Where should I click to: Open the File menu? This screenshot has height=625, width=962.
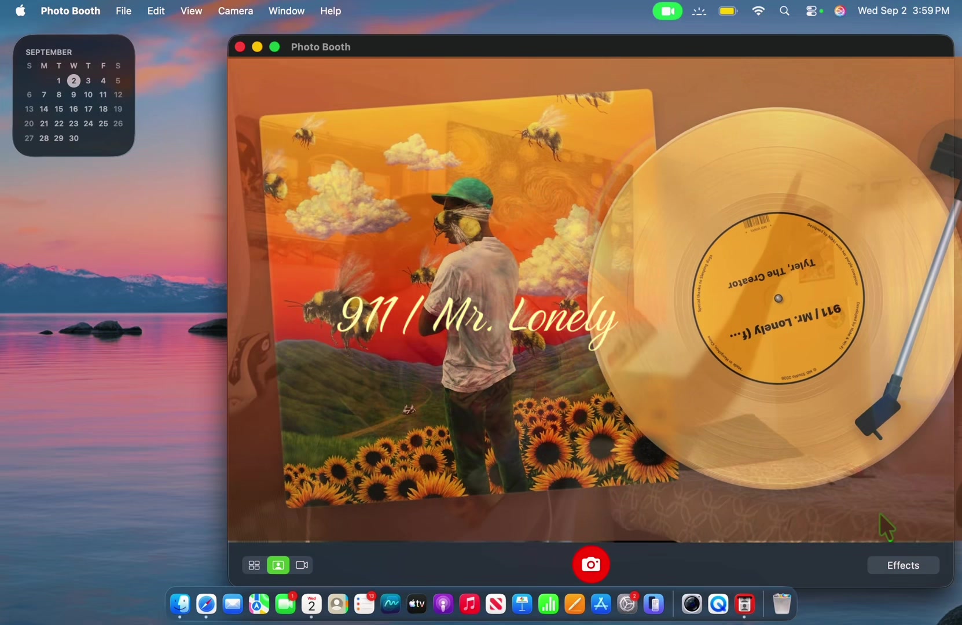click(x=123, y=11)
